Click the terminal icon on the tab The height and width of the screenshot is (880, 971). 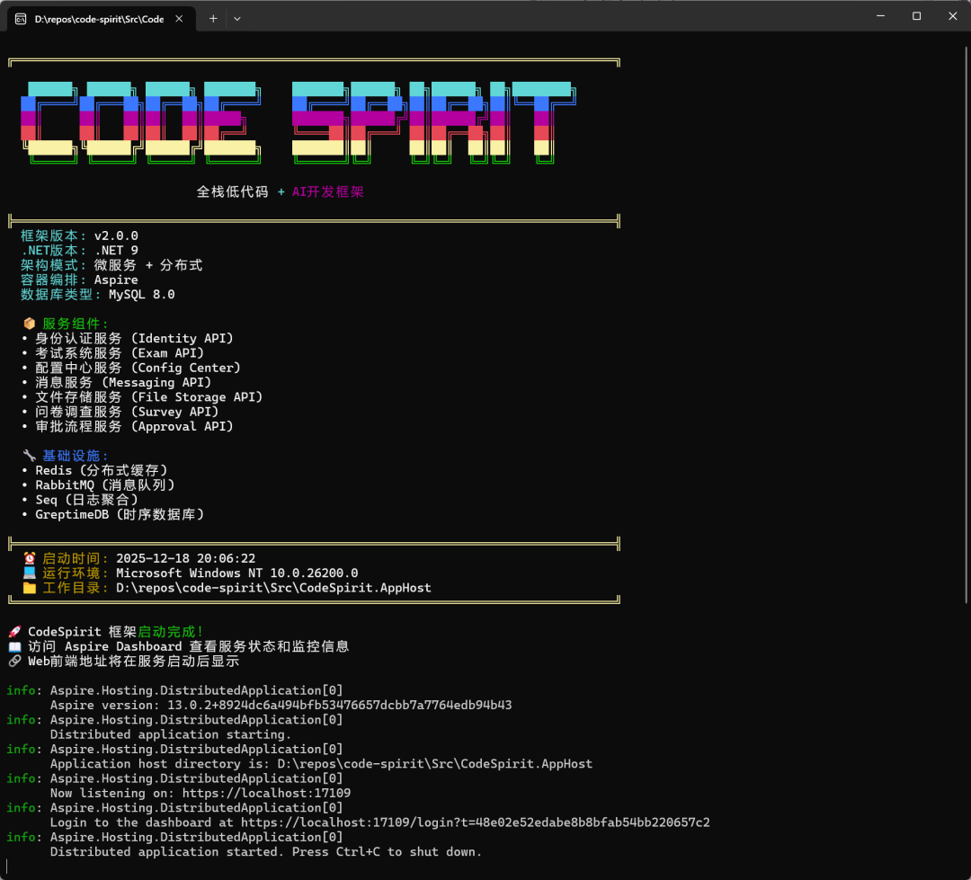coord(21,19)
